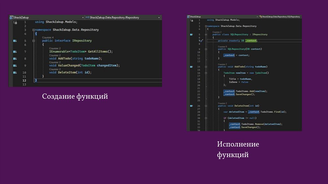Screen dimensions: 328x184
Task: Open the ShackZakup.Data.Repository.IRepository type dropdown
Action: (x=159, y=18)
